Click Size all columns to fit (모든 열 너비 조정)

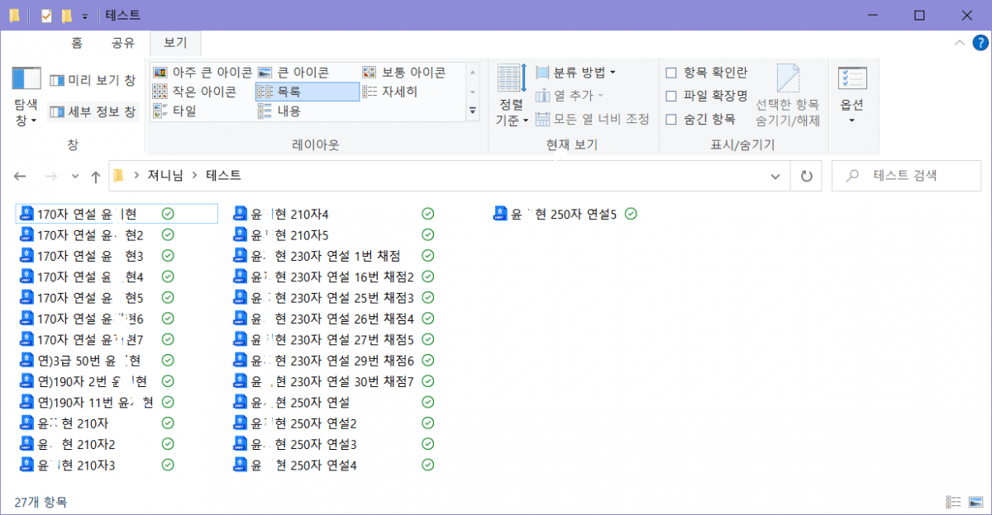point(592,120)
